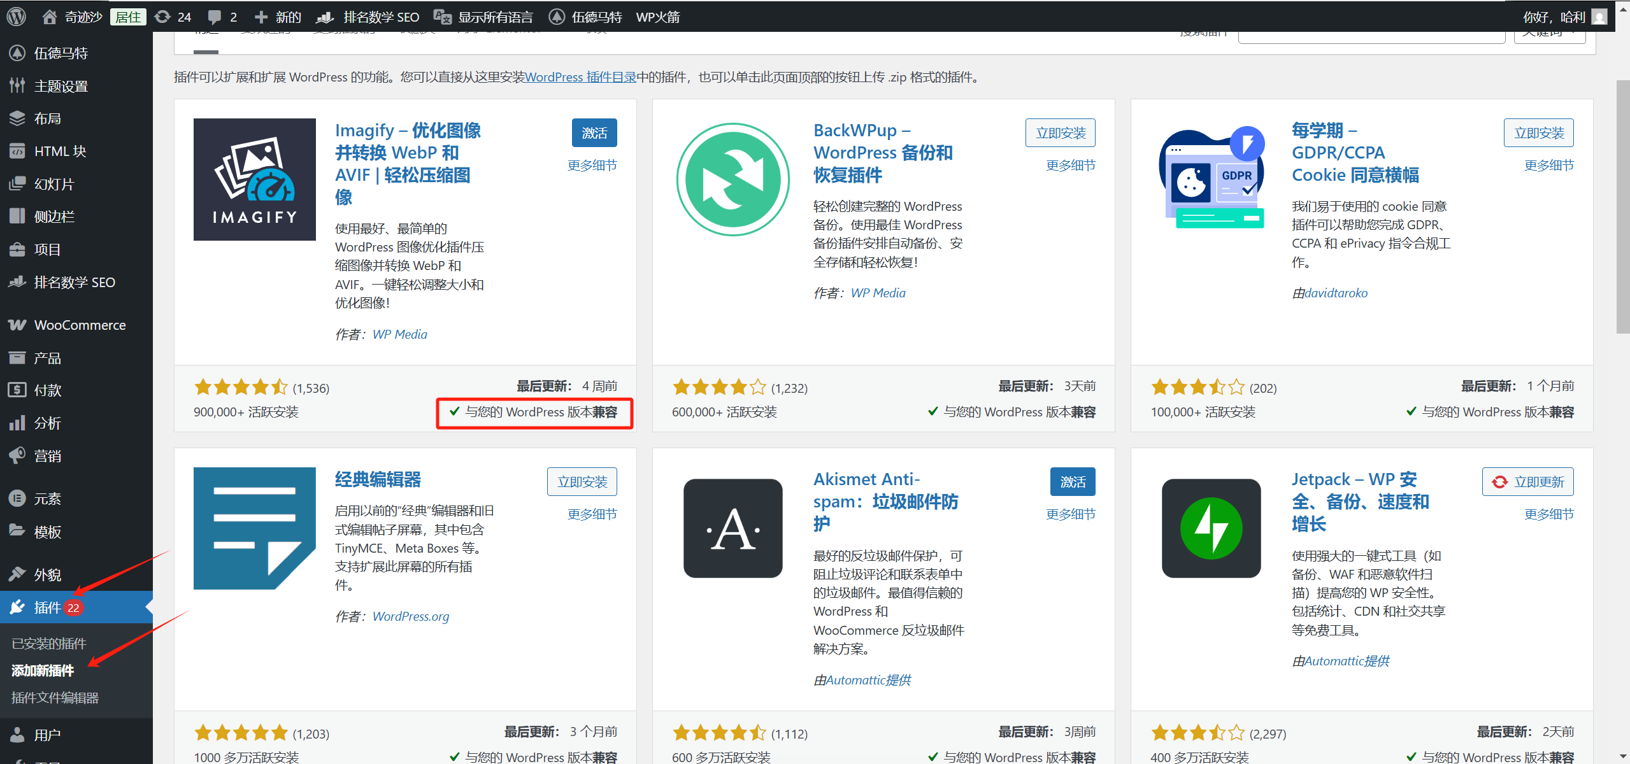Click the Akismet plugin icon
Image resolution: width=1630 pixels, height=764 pixels.
pyautogui.click(x=733, y=528)
